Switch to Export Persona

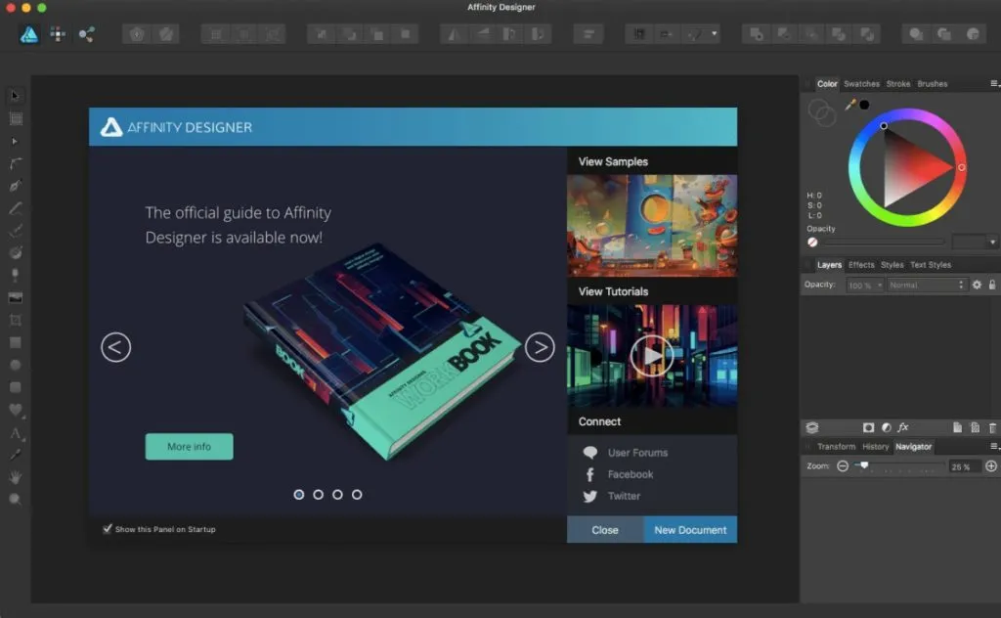click(x=87, y=34)
